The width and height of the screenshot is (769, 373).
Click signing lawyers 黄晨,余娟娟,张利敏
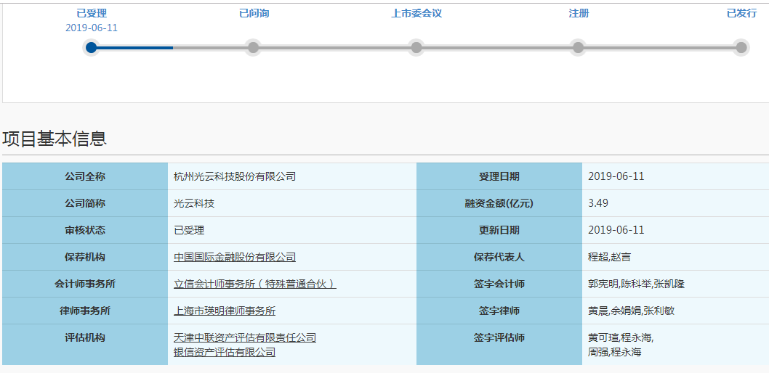click(x=632, y=311)
